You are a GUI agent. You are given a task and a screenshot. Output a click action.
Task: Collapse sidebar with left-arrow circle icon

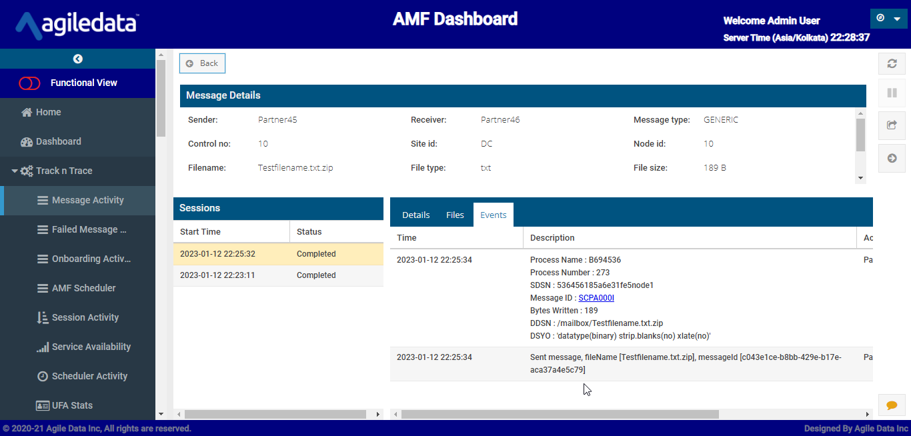(78, 59)
